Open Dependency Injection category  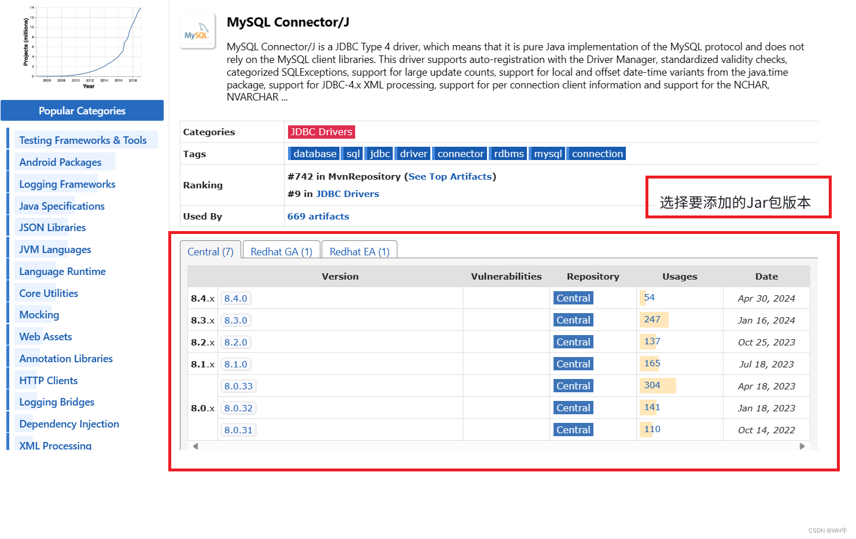click(69, 424)
